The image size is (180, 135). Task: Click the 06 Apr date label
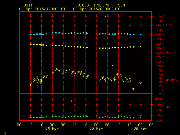click(x=140, y=128)
